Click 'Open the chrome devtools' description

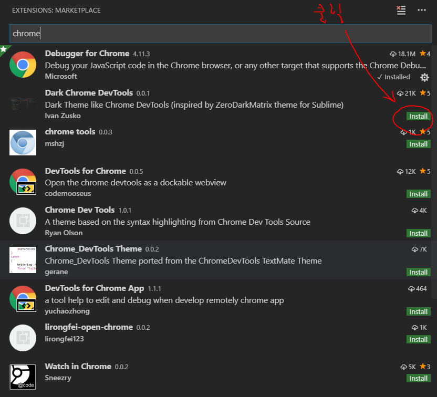coord(136,183)
